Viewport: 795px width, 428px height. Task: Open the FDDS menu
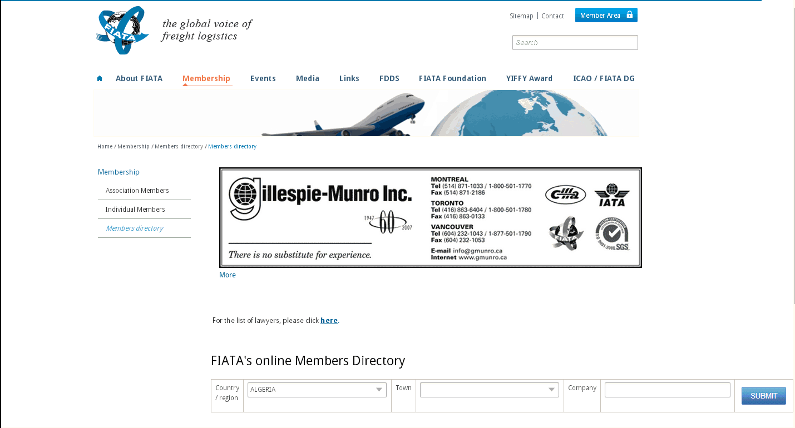pos(389,78)
